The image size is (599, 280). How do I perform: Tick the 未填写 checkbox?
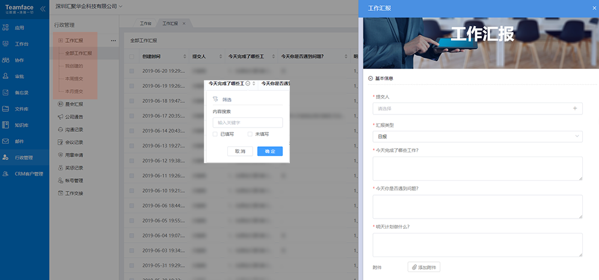pyautogui.click(x=250, y=134)
